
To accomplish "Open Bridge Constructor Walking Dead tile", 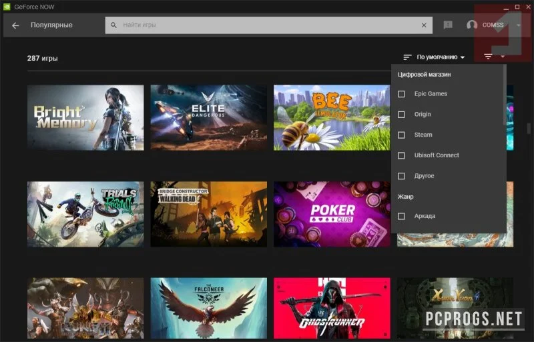I will [209, 214].
